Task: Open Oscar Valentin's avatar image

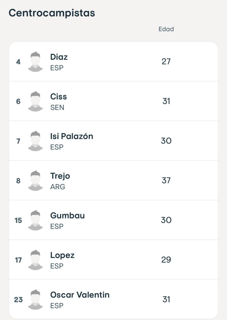Action: (35, 300)
